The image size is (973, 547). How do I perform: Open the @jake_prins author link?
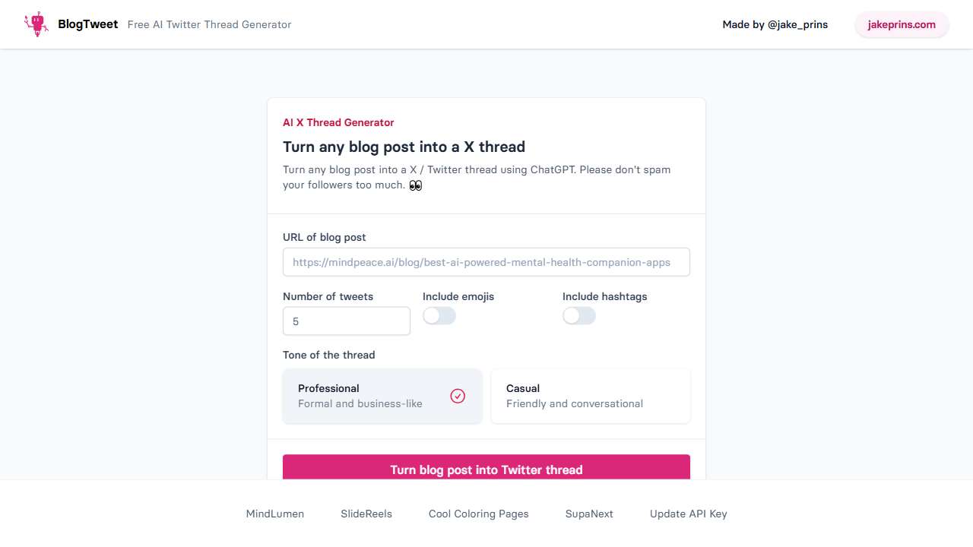[x=797, y=24]
